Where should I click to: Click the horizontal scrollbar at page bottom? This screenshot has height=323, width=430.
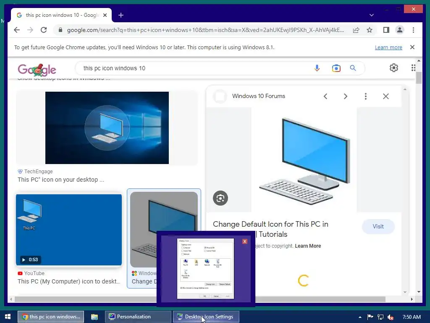[x=200, y=299]
